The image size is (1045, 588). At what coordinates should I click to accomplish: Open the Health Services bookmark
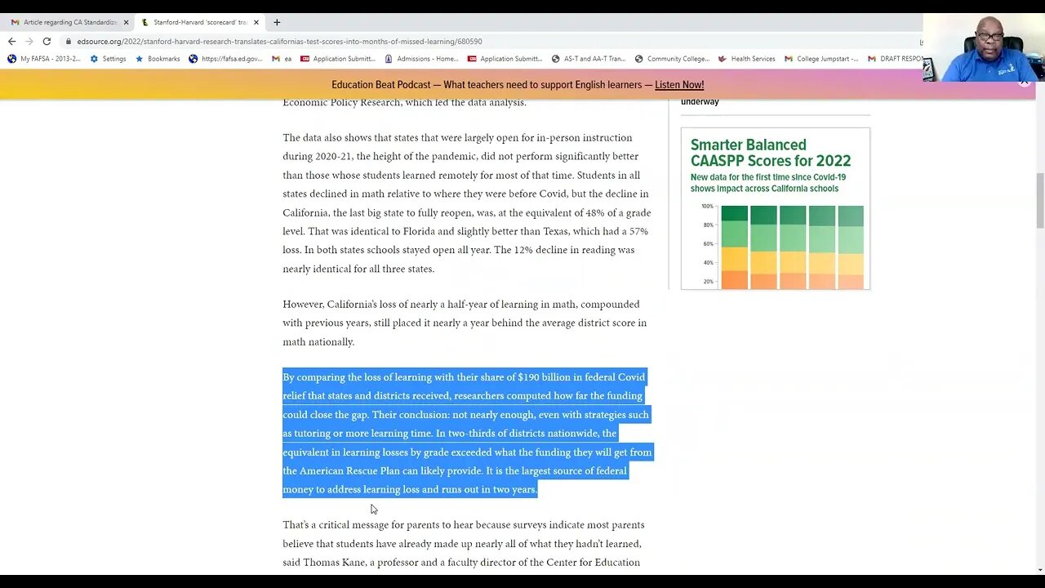(x=747, y=59)
